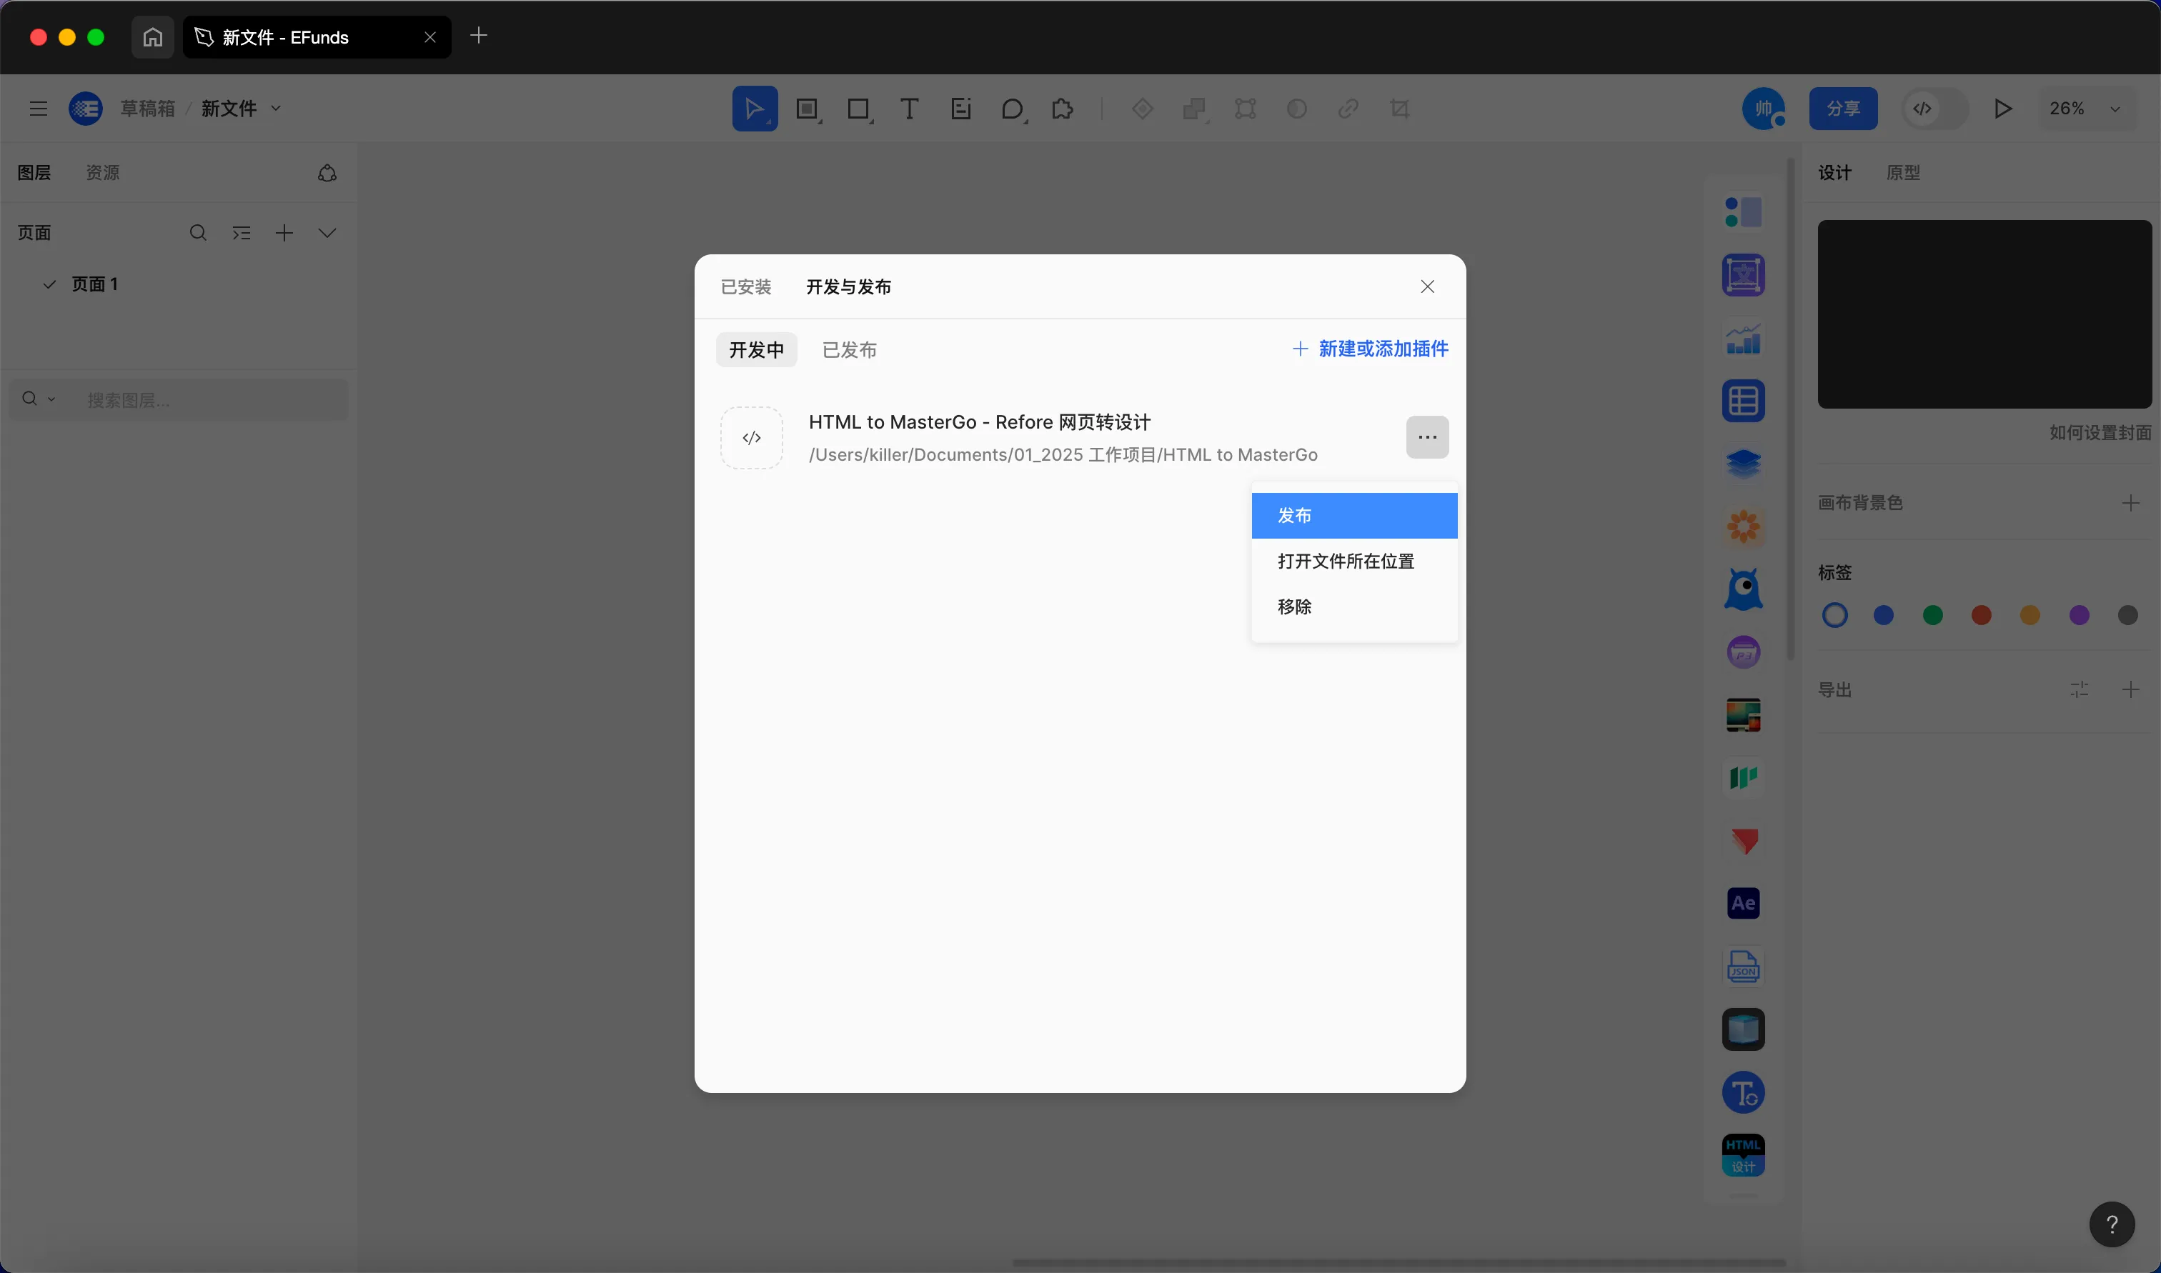
Task: Open the JSON plugin icon
Action: [x=1742, y=967]
